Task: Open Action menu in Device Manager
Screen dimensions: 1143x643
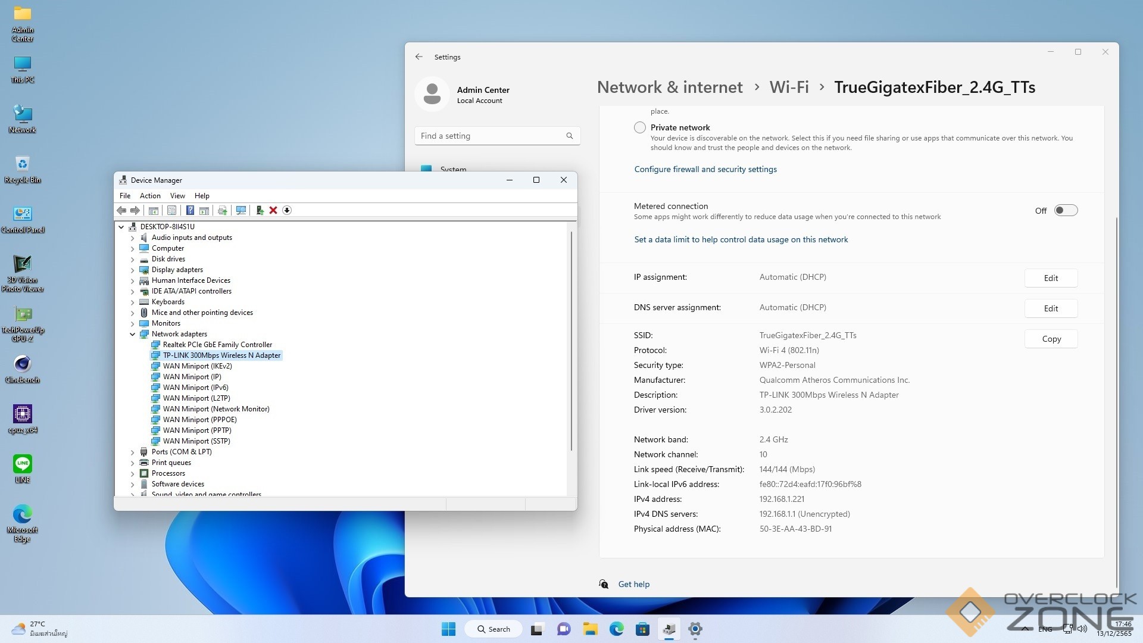Action: pyautogui.click(x=150, y=195)
